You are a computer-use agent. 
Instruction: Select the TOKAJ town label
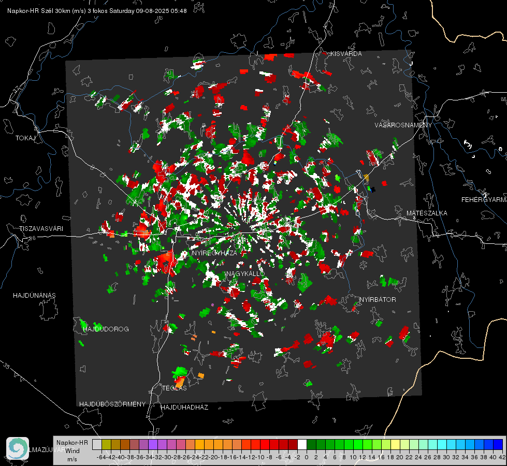pyautogui.click(x=25, y=138)
